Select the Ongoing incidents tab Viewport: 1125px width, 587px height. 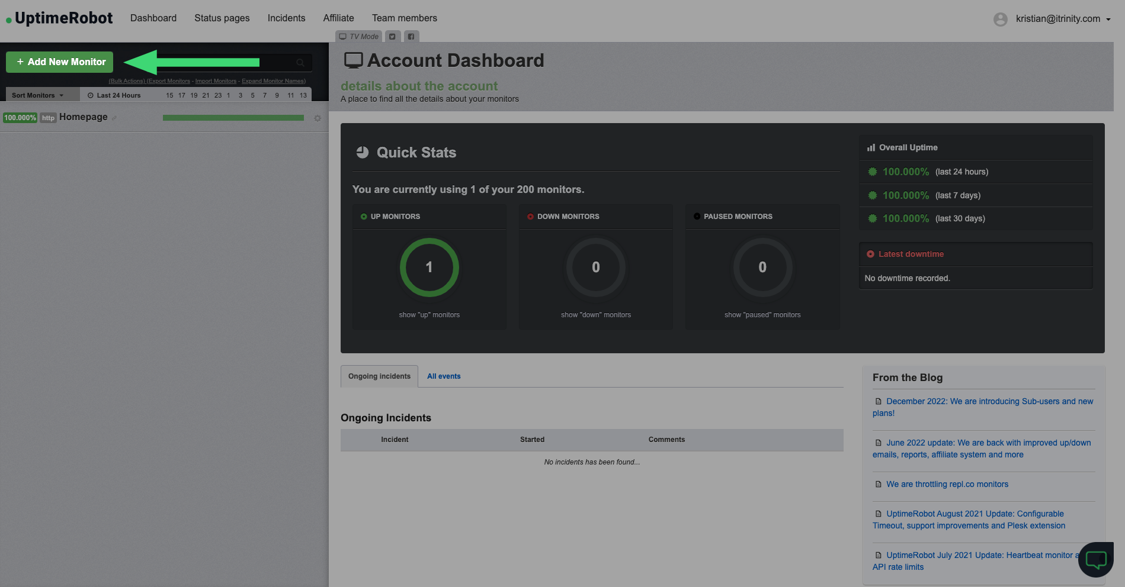[379, 376]
